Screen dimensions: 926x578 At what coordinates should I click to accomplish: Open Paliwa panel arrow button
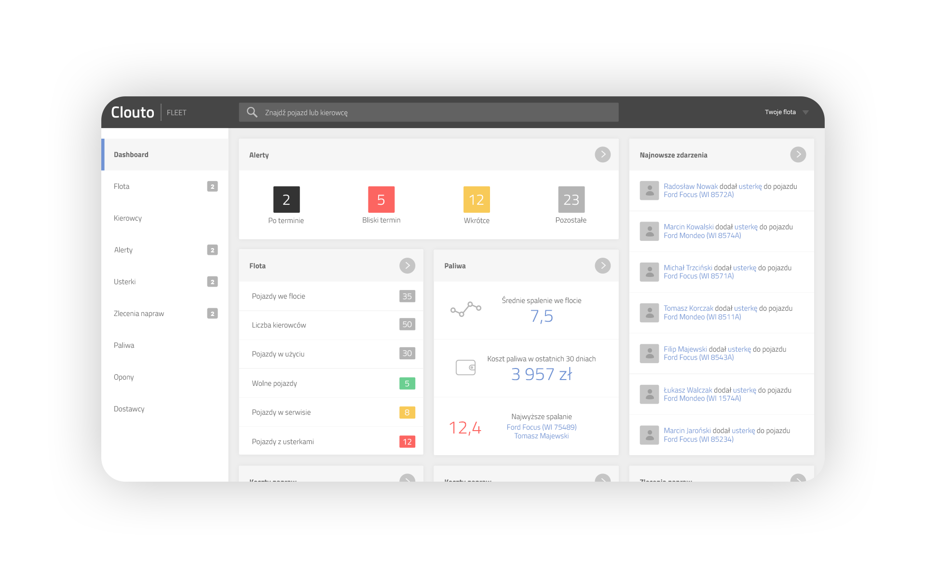click(x=602, y=265)
